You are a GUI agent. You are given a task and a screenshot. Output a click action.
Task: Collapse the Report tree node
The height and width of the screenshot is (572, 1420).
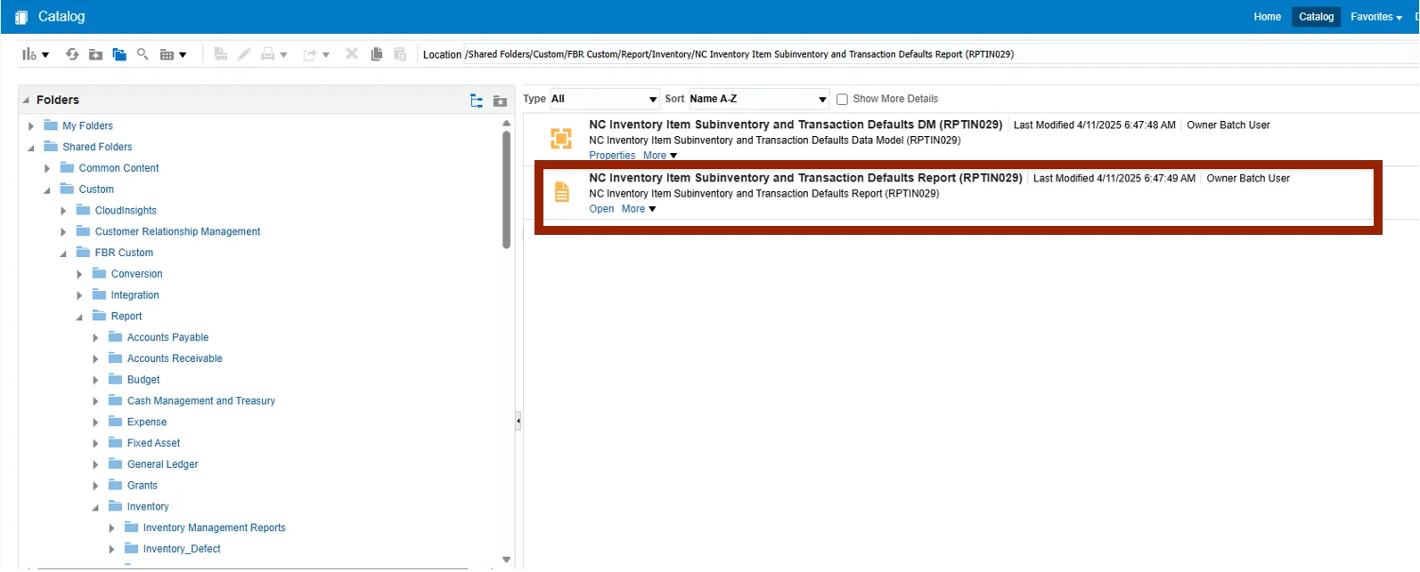[x=79, y=318]
